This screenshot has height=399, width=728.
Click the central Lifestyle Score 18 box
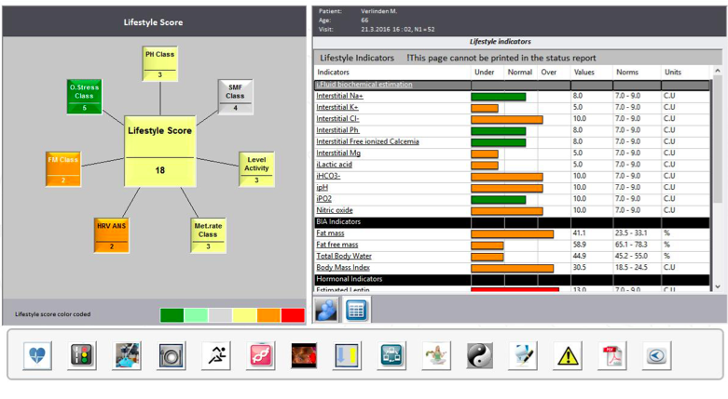[x=160, y=151]
